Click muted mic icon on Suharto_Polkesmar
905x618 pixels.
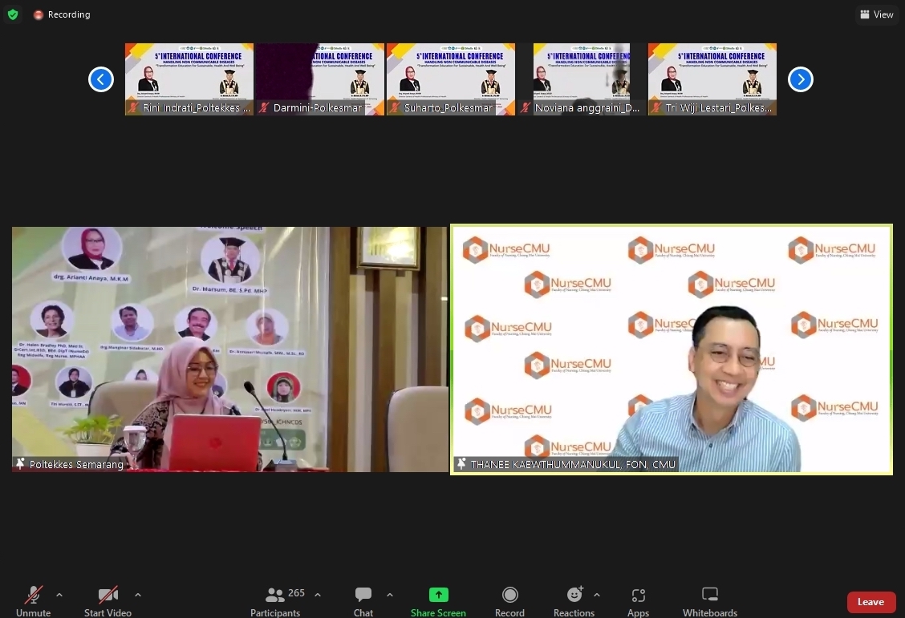point(395,107)
